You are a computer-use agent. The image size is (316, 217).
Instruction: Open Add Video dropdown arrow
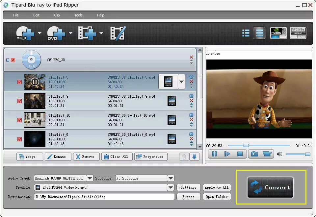(101, 33)
